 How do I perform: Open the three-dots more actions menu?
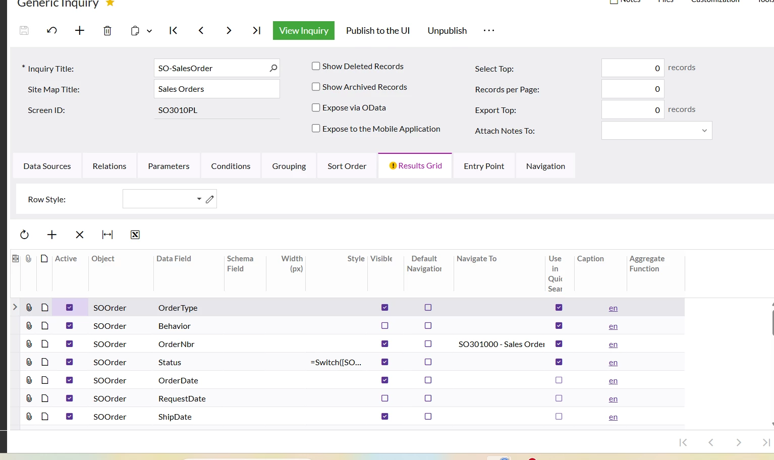point(489,31)
